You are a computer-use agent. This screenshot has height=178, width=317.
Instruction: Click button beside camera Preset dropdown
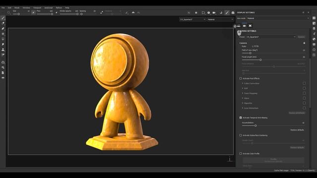coord(301,37)
